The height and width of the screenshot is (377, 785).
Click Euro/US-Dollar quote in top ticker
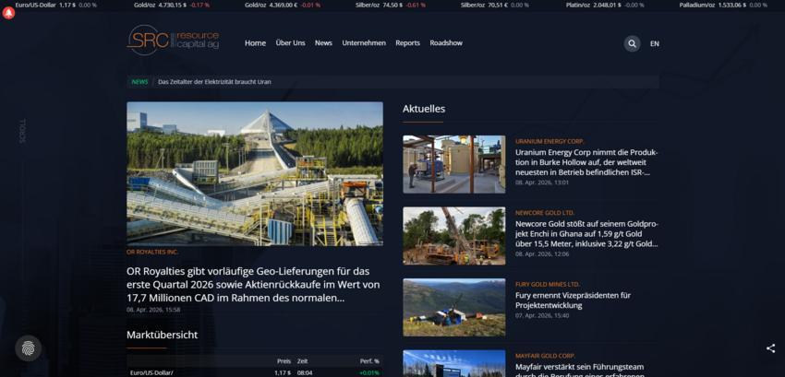(55, 5)
